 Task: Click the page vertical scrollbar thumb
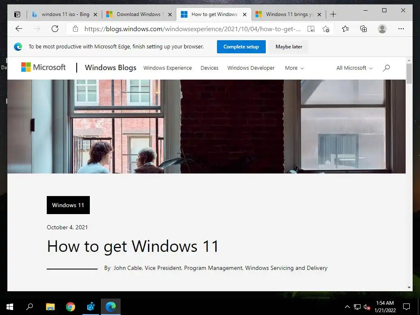[x=409, y=73]
